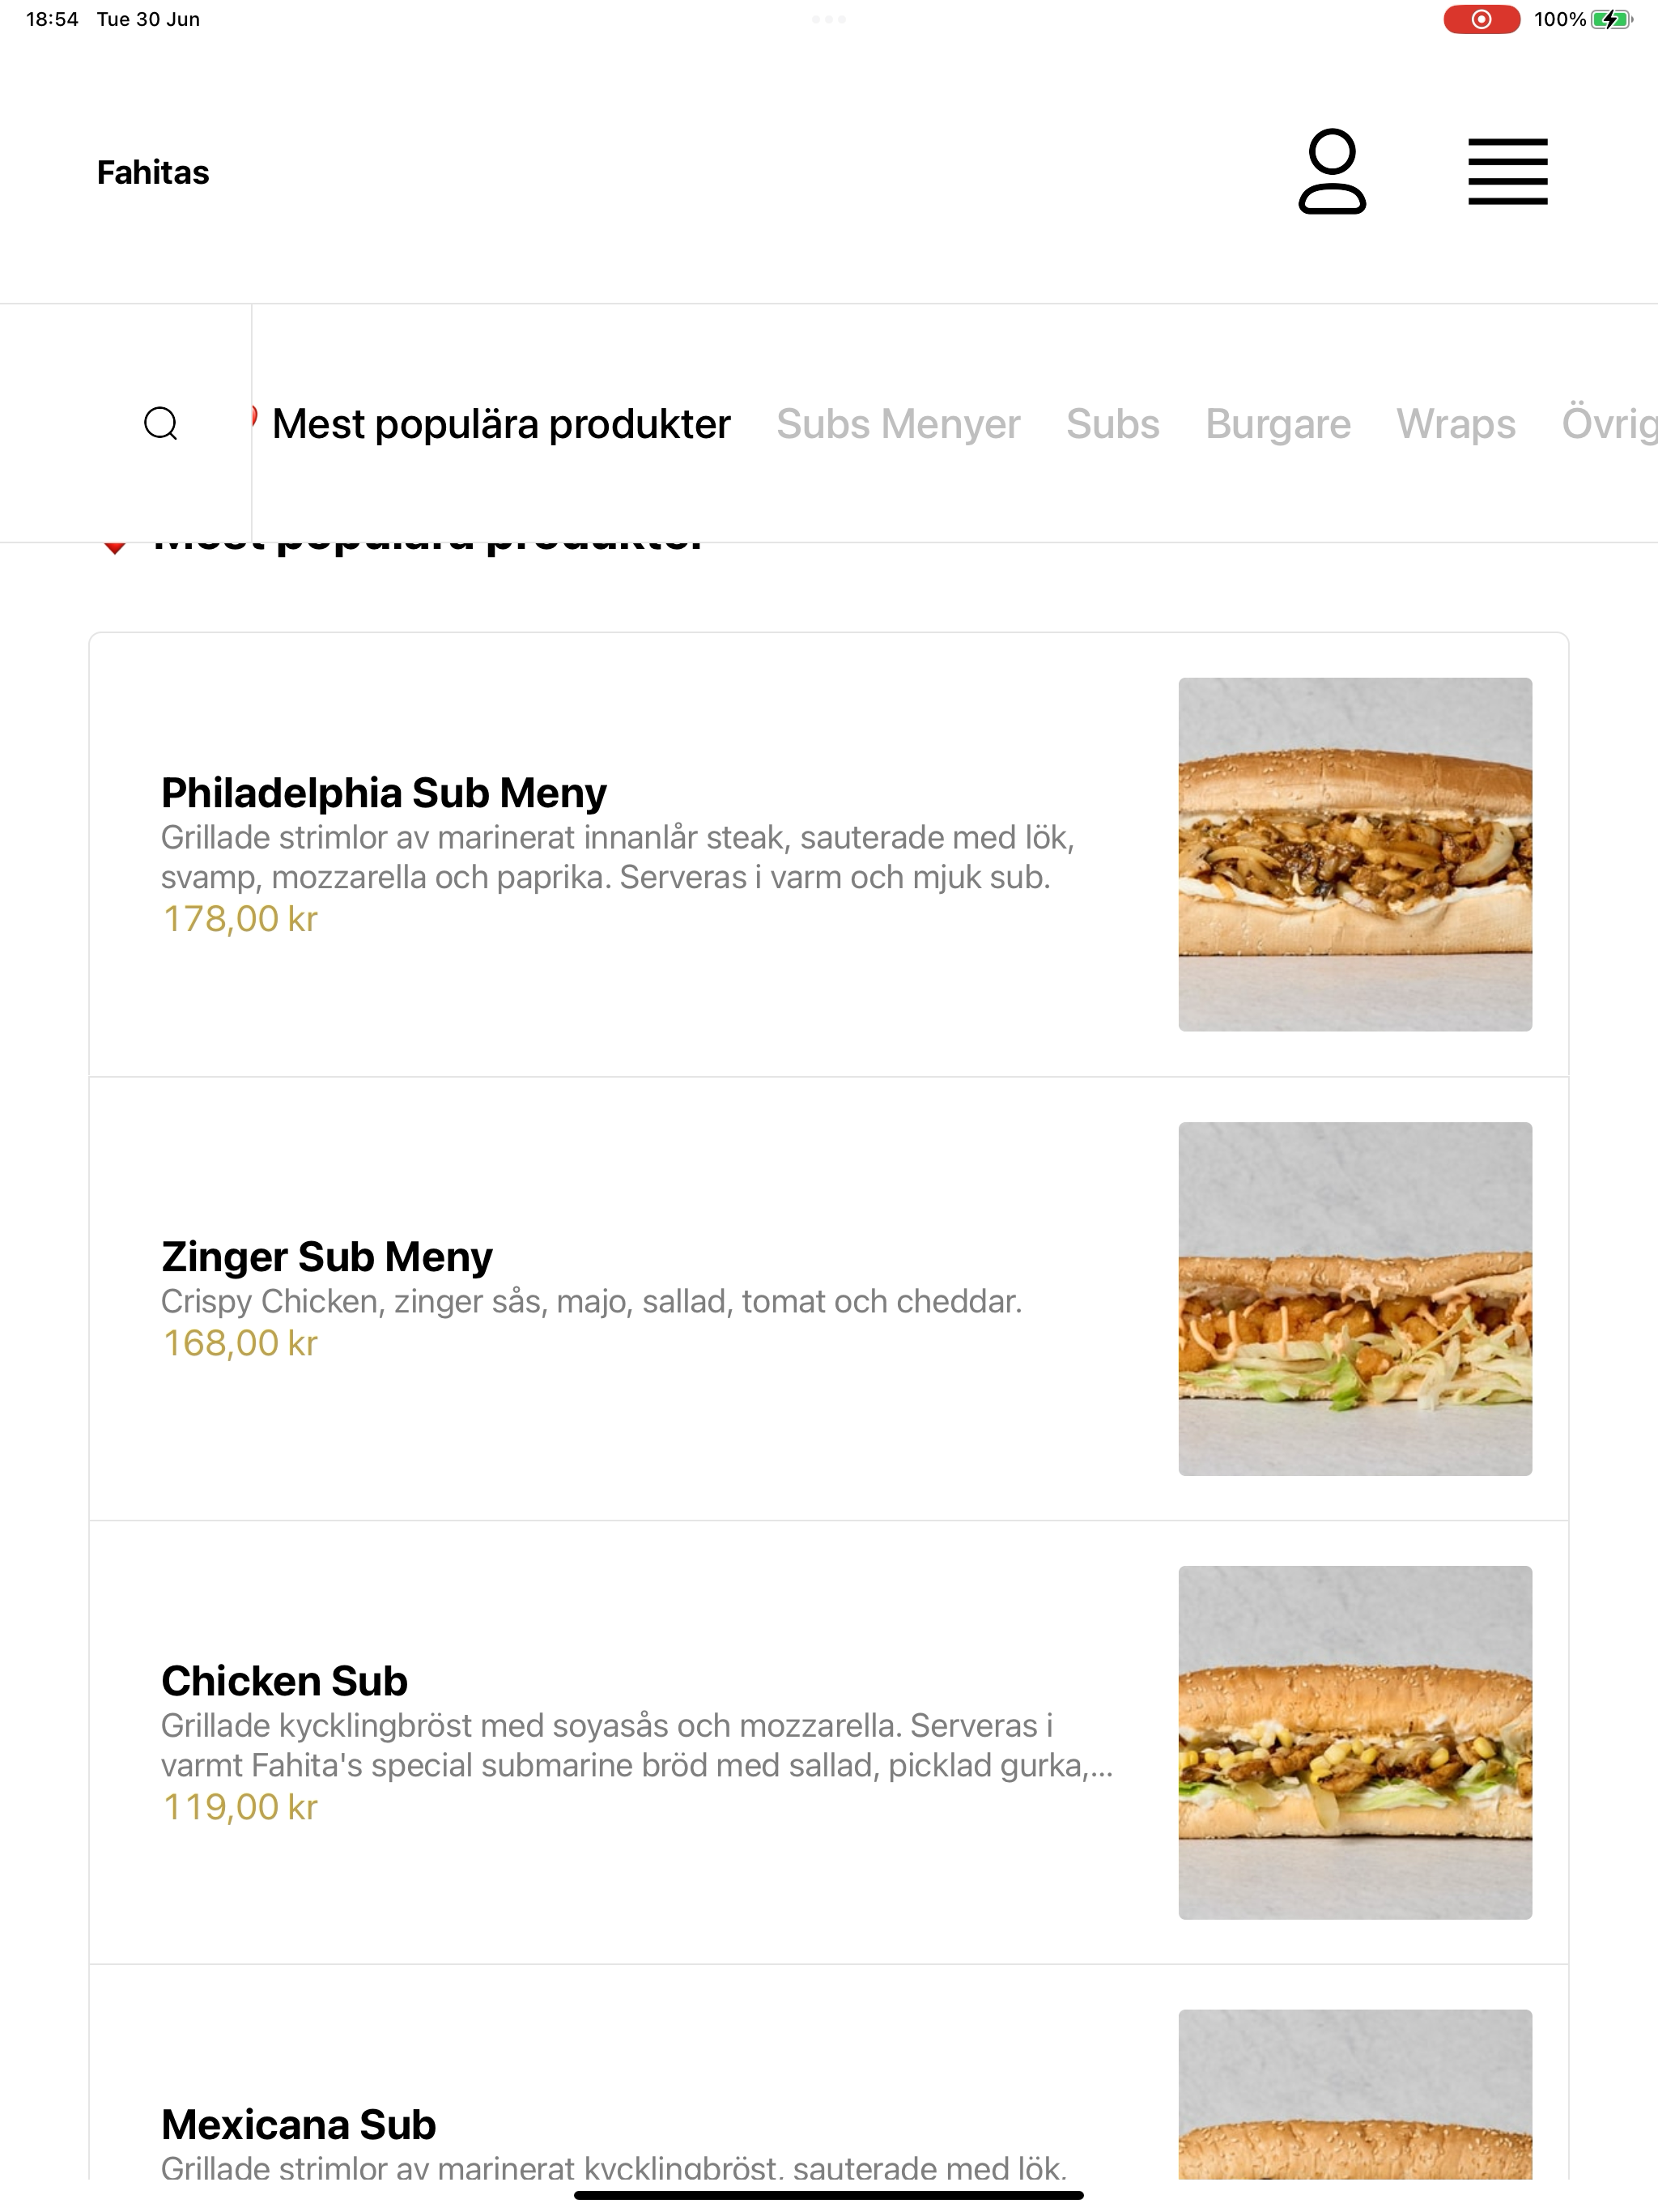Open the Wraps category tab
1658x2212 pixels.
coord(1456,424)
